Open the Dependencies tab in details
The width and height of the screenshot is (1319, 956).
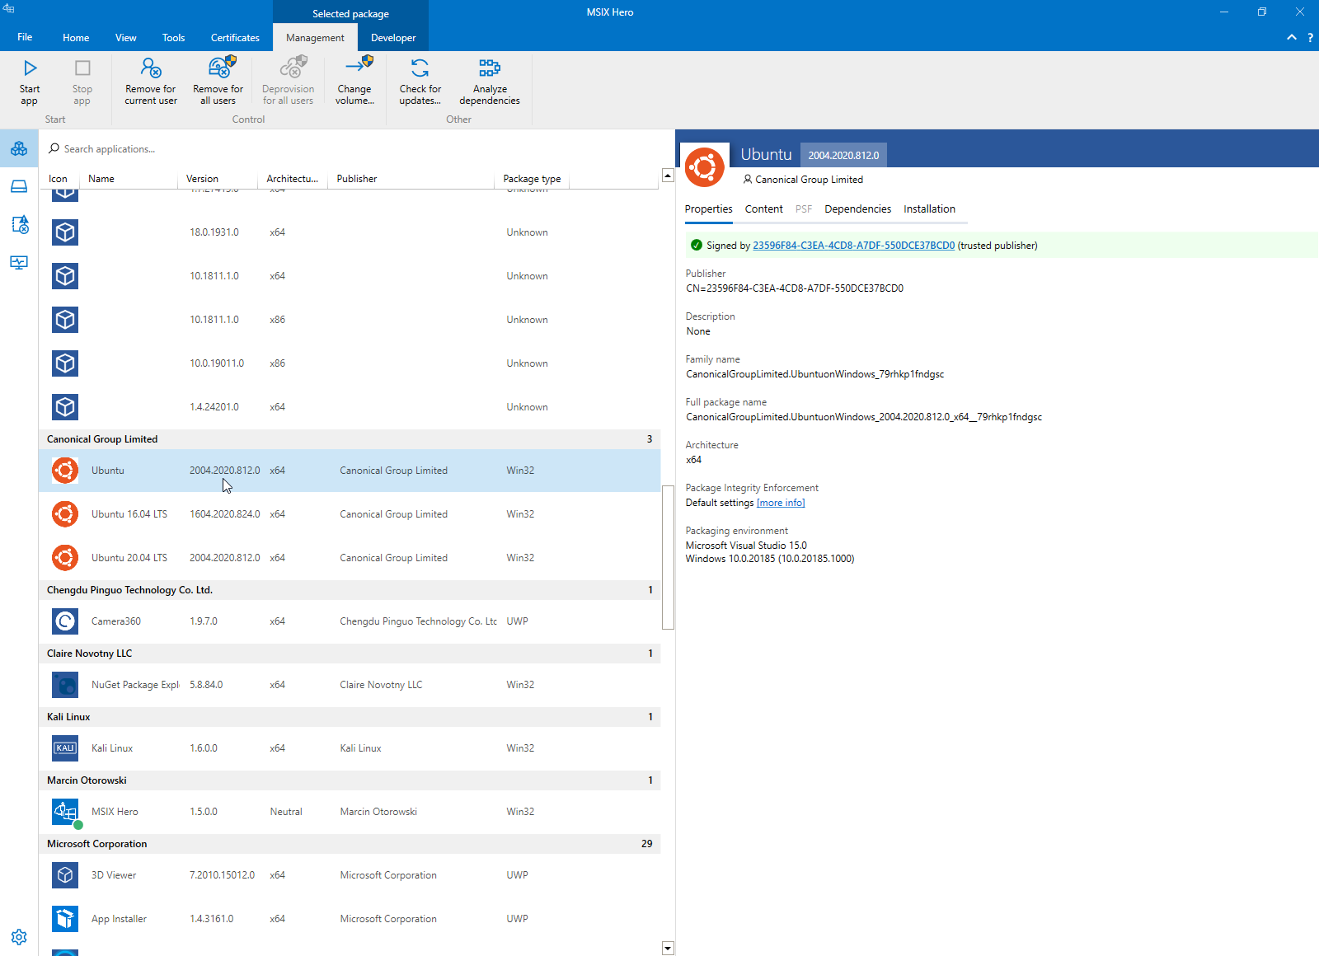tap(857, 209)
